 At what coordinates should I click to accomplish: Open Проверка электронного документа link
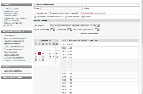tap(13, 24)
